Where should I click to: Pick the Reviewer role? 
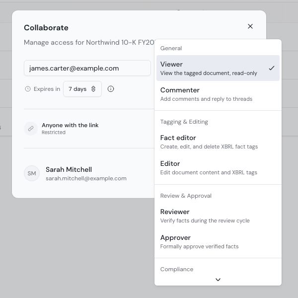click(218, 216)
